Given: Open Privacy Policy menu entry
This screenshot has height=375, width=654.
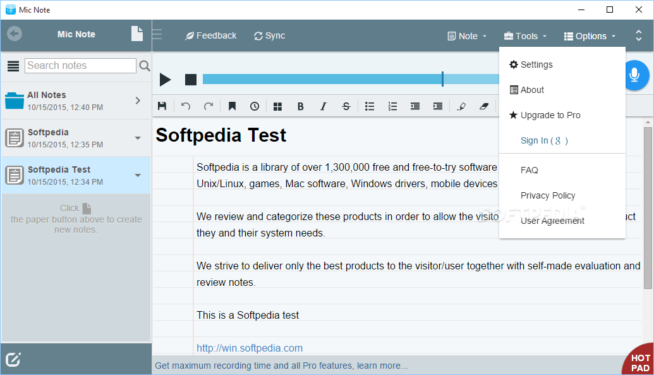Looking at the screenshot, I should [x=562, y=195].
